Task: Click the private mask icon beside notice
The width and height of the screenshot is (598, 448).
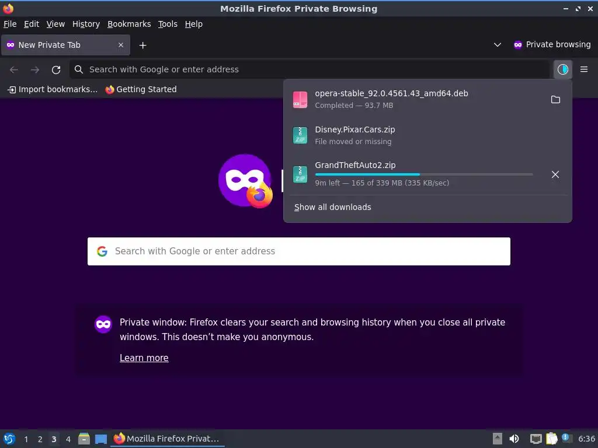Action: (x=103, y=324)
